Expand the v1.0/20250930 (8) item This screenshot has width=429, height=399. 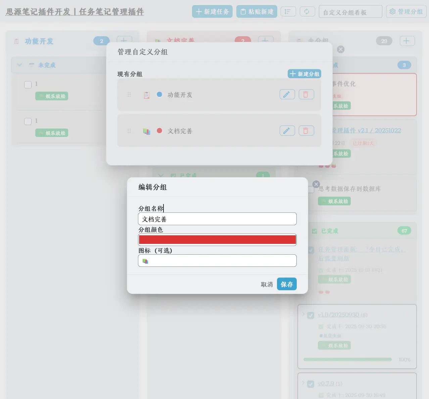[303, 315]
